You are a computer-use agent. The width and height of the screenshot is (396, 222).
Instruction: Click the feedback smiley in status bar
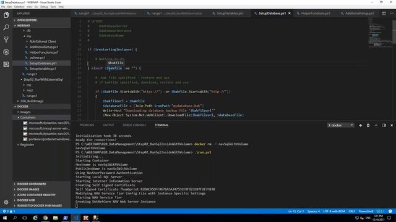click(x=390, y=211)
